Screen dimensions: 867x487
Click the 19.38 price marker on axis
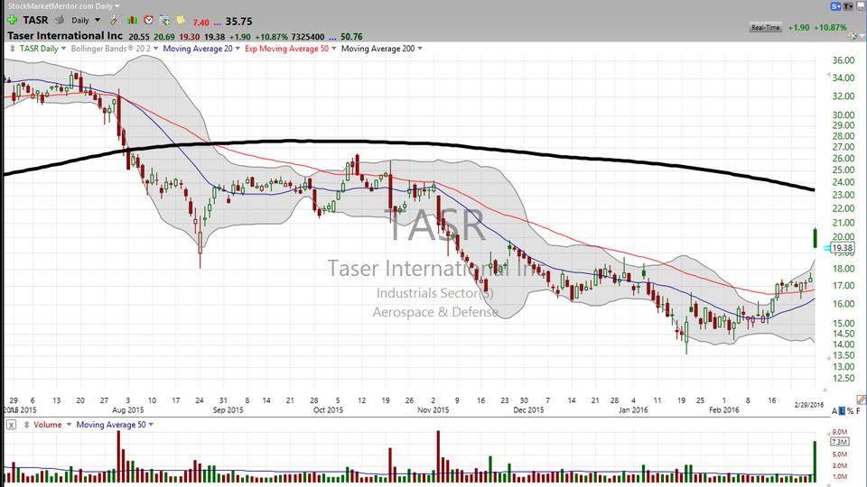click(842, 248)
